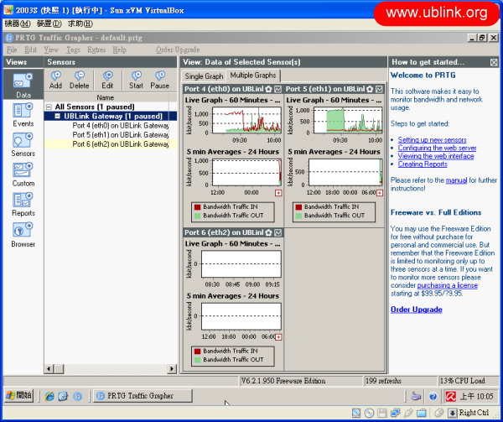Click PRTG Traffic Grapher taskbar button
The width and height of the screenshot is (503, 422).
click(x=143, y=396)
